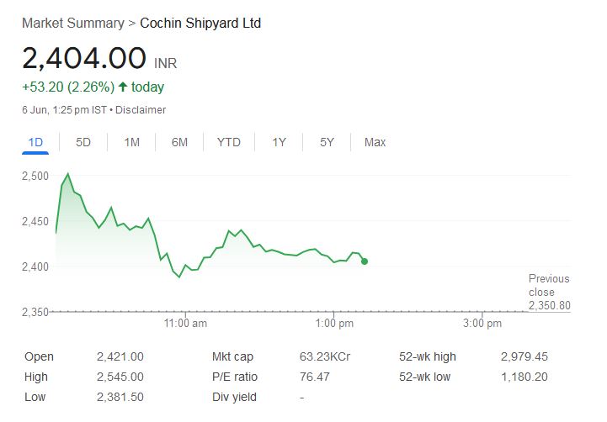Select the YTD range tab
Screen dimensions: 607x422
pyautogui.click(x=228, y=142)
